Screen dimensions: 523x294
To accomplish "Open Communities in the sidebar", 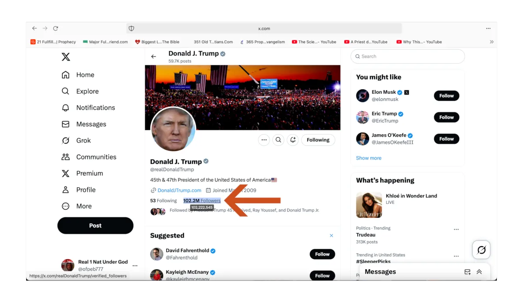I will [89, 157].
